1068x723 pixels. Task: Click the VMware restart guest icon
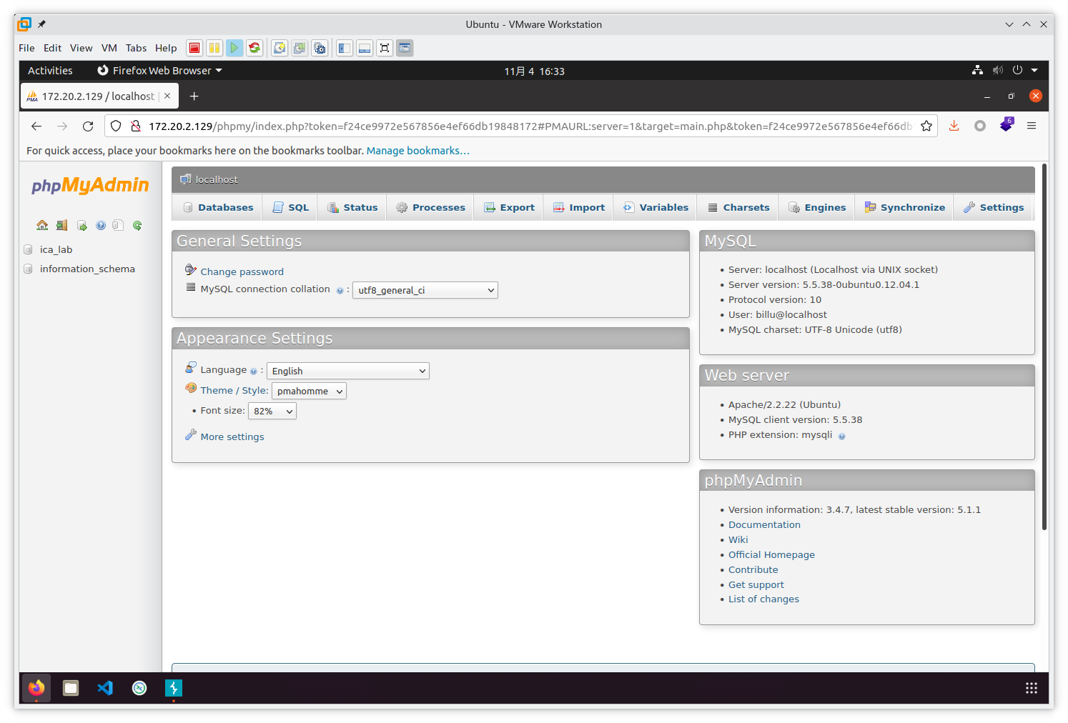[x=254, y=48]
